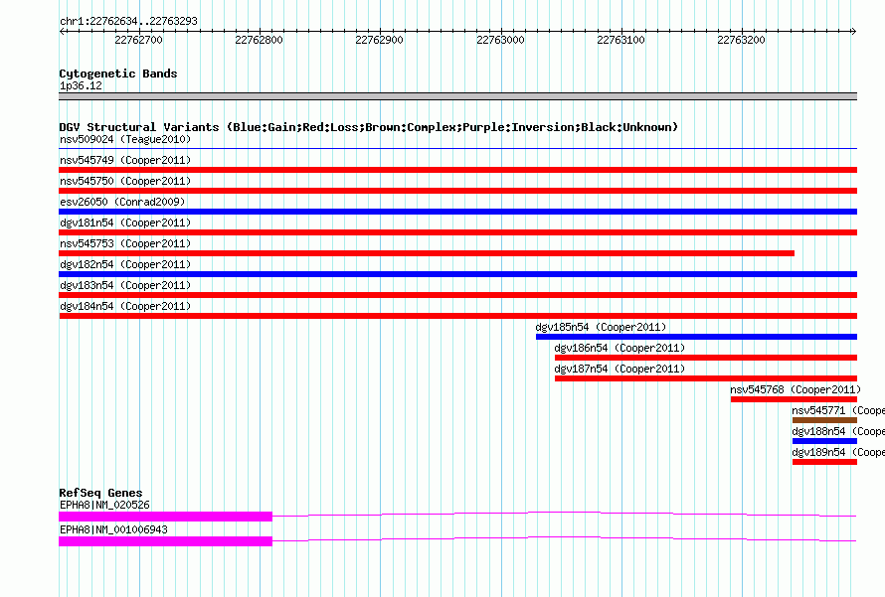Open the dgv181n54 (Cooper2011) variant label
The height and width of the screenshot is (597, 885).
tap(124, 223)
